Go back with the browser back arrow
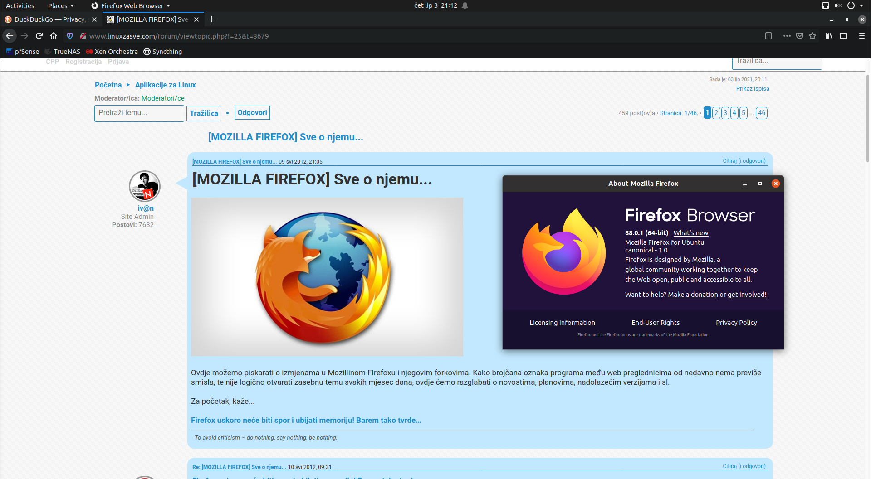Viewport: 871px width, 479px height. coord(10,36)
